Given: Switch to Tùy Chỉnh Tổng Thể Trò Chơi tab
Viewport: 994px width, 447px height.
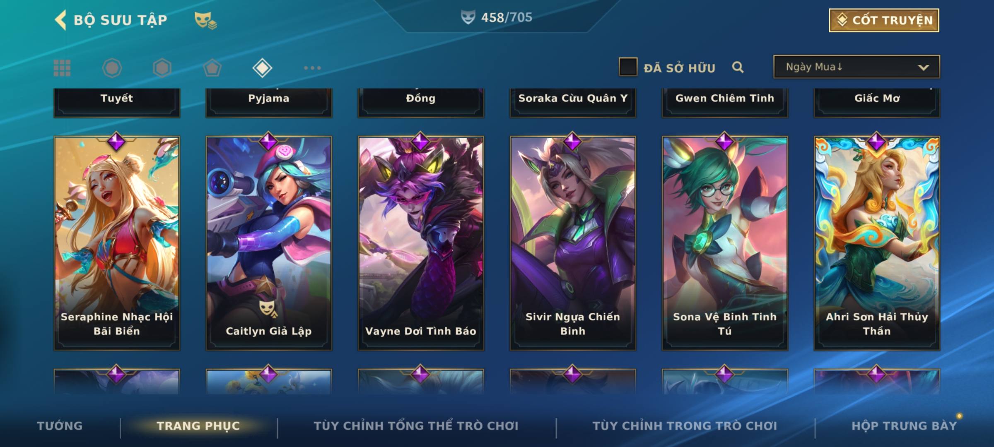Looking at the screenshot, I should 416,426.
